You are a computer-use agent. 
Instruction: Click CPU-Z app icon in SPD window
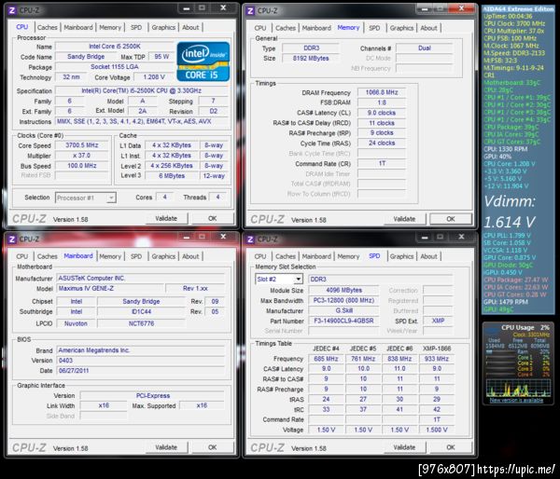click(x=250, y=239)
